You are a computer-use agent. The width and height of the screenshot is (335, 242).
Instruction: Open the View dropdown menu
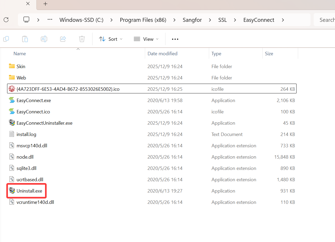[x=146, y=39]
